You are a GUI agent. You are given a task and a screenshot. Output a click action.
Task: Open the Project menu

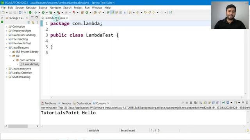pyautogui.click(x=78, y=8)
